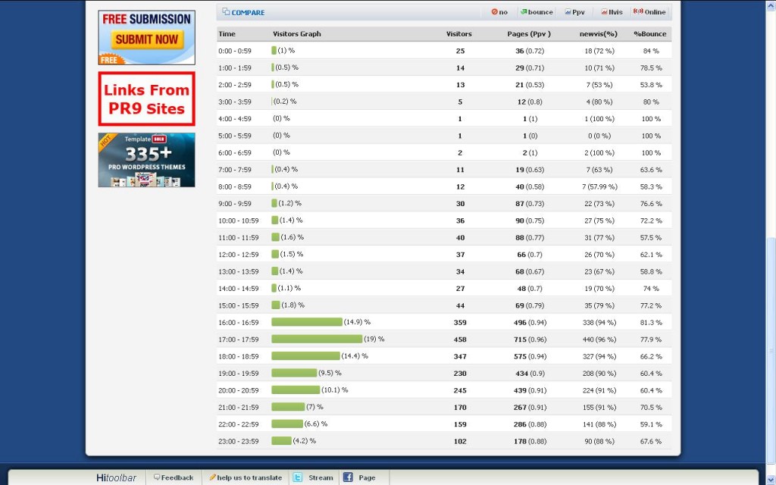Click the scrollbar down arrow
Screen dimensions: 776x485
coord(771,479)
